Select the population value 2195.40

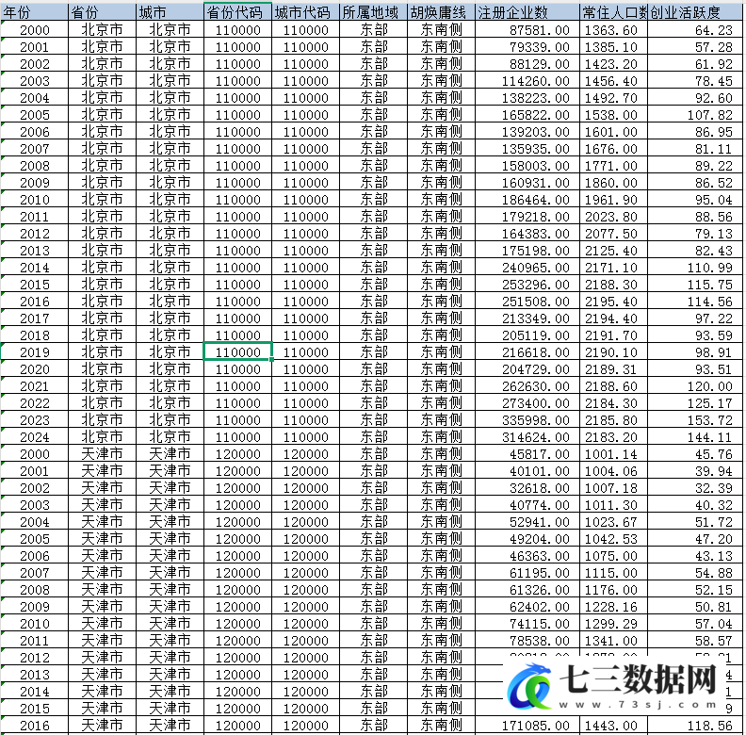(614, 302)
